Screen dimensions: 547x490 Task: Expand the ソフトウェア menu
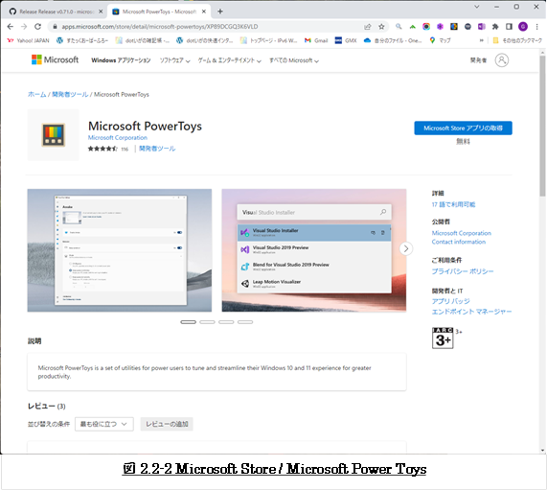[174, 60]
